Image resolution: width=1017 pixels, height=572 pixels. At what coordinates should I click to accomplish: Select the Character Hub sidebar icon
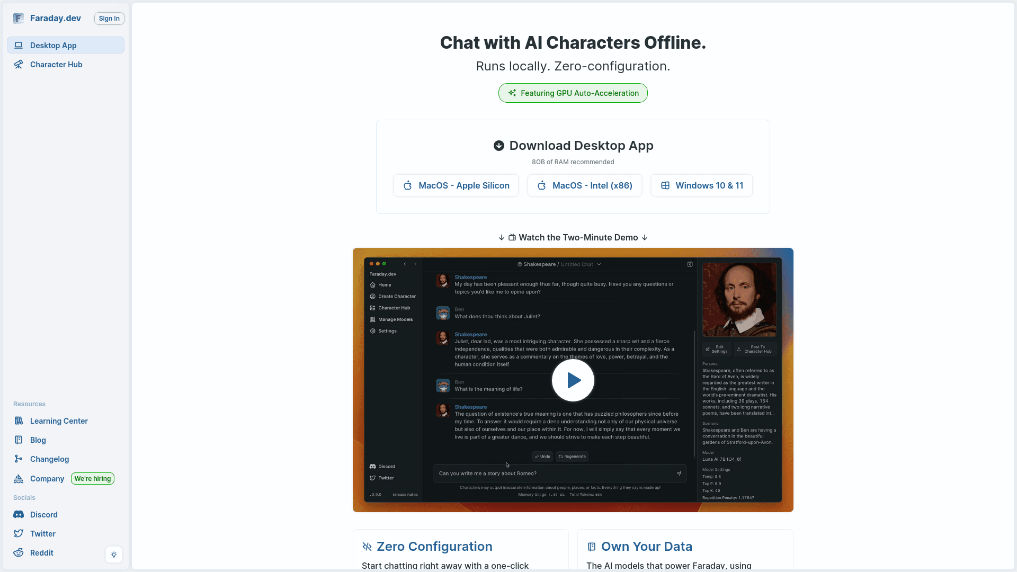(x=19, y=64)
